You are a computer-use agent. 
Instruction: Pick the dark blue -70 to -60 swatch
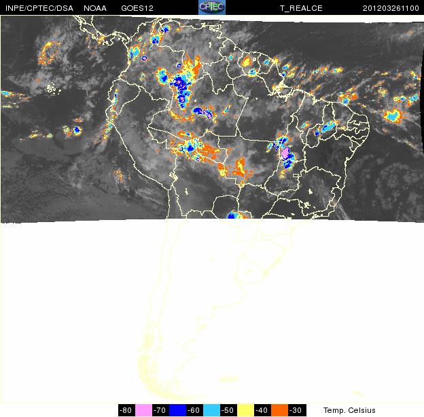point(177,410)
